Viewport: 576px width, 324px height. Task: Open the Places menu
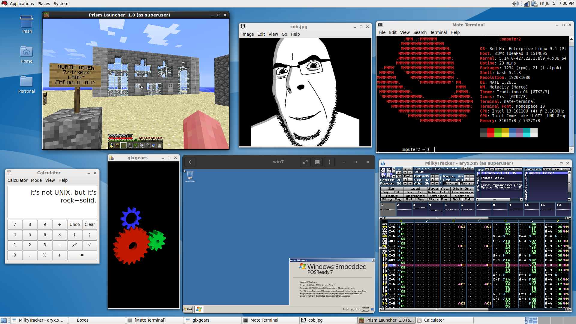click(x=44, y=4)
